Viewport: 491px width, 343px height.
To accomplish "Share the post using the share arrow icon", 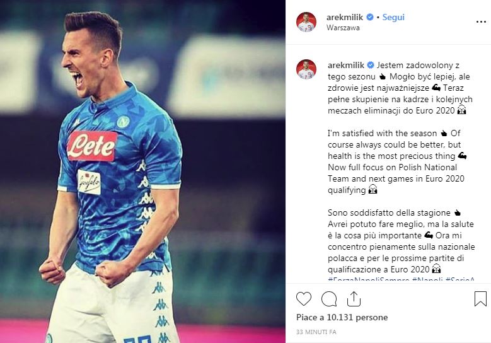I will (x=354, y=299).
